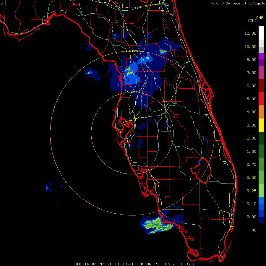The image size is (266, 266).
Task: Select the 2.00 legend value
Action: tap(252, 138)
